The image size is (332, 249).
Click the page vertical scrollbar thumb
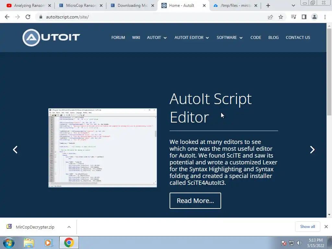329,72
